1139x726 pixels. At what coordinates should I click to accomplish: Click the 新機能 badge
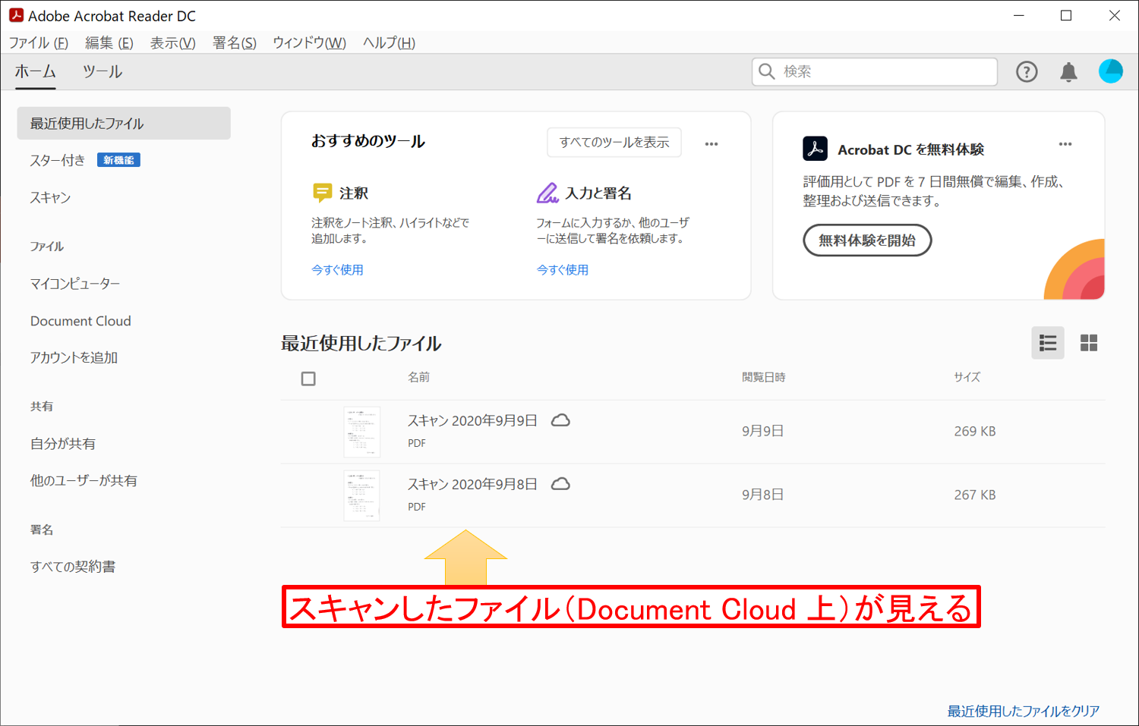(118, 160)
